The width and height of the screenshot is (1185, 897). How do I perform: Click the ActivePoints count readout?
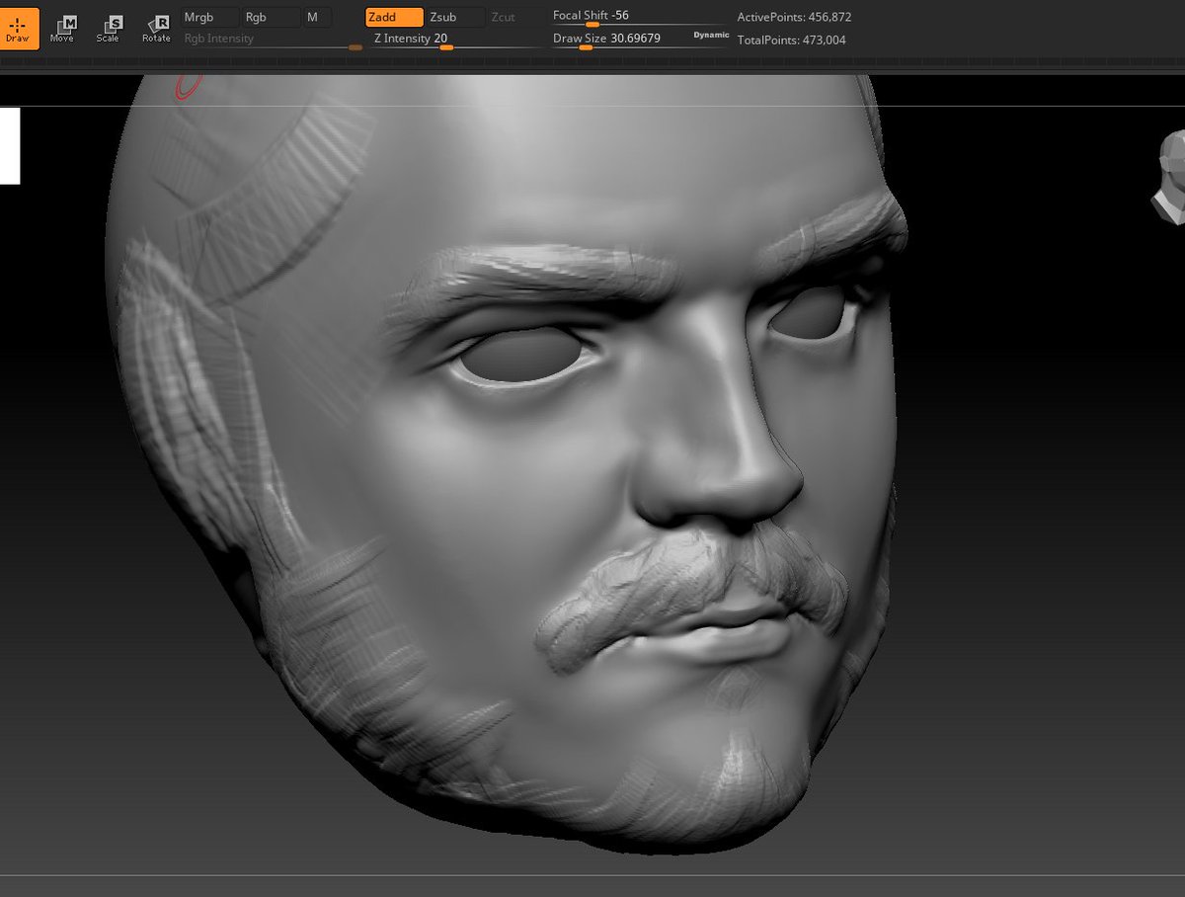coord(794,18)
